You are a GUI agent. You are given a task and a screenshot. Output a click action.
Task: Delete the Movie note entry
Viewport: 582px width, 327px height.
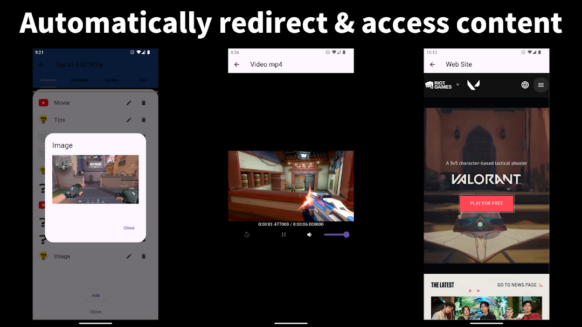144,103
